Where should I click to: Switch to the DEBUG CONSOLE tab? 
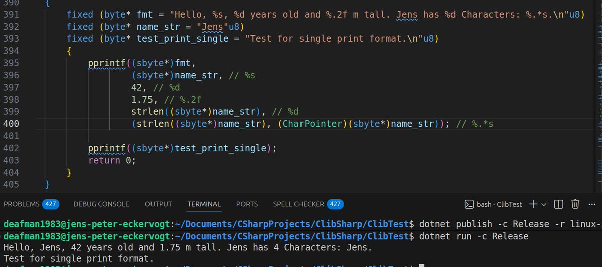(x=101, y=204)
